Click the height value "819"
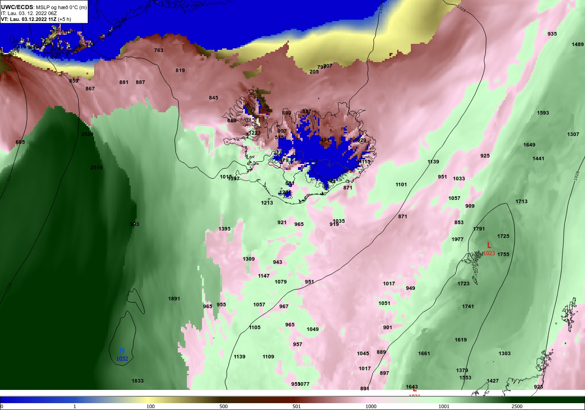Viewport: 585px width, 410px height. (x=180, y=70)
